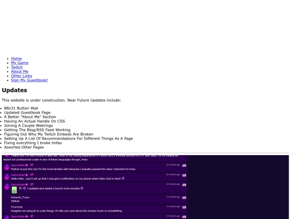Click the 'Imagine not using AI' message text

tap(67, 211)
